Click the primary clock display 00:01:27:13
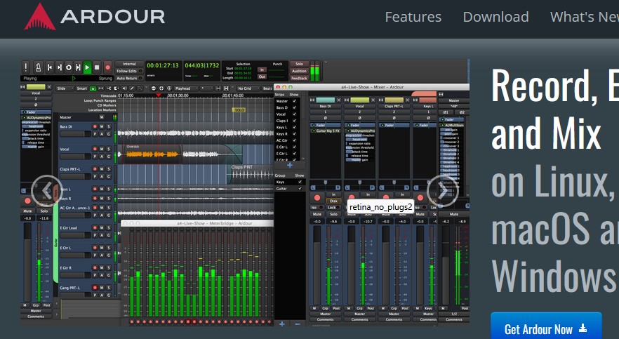The height and width of the screenshot is (339, 619). click(x=163, y=65)
